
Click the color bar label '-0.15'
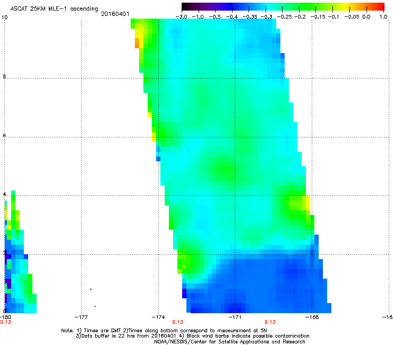coord(318,17)
